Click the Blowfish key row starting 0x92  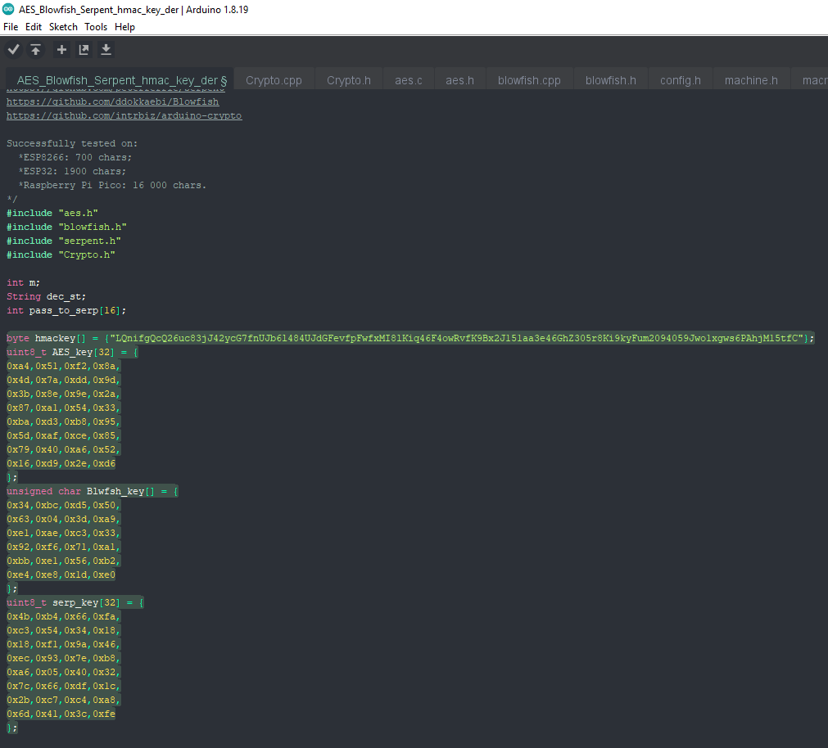(x=63, y=547)
